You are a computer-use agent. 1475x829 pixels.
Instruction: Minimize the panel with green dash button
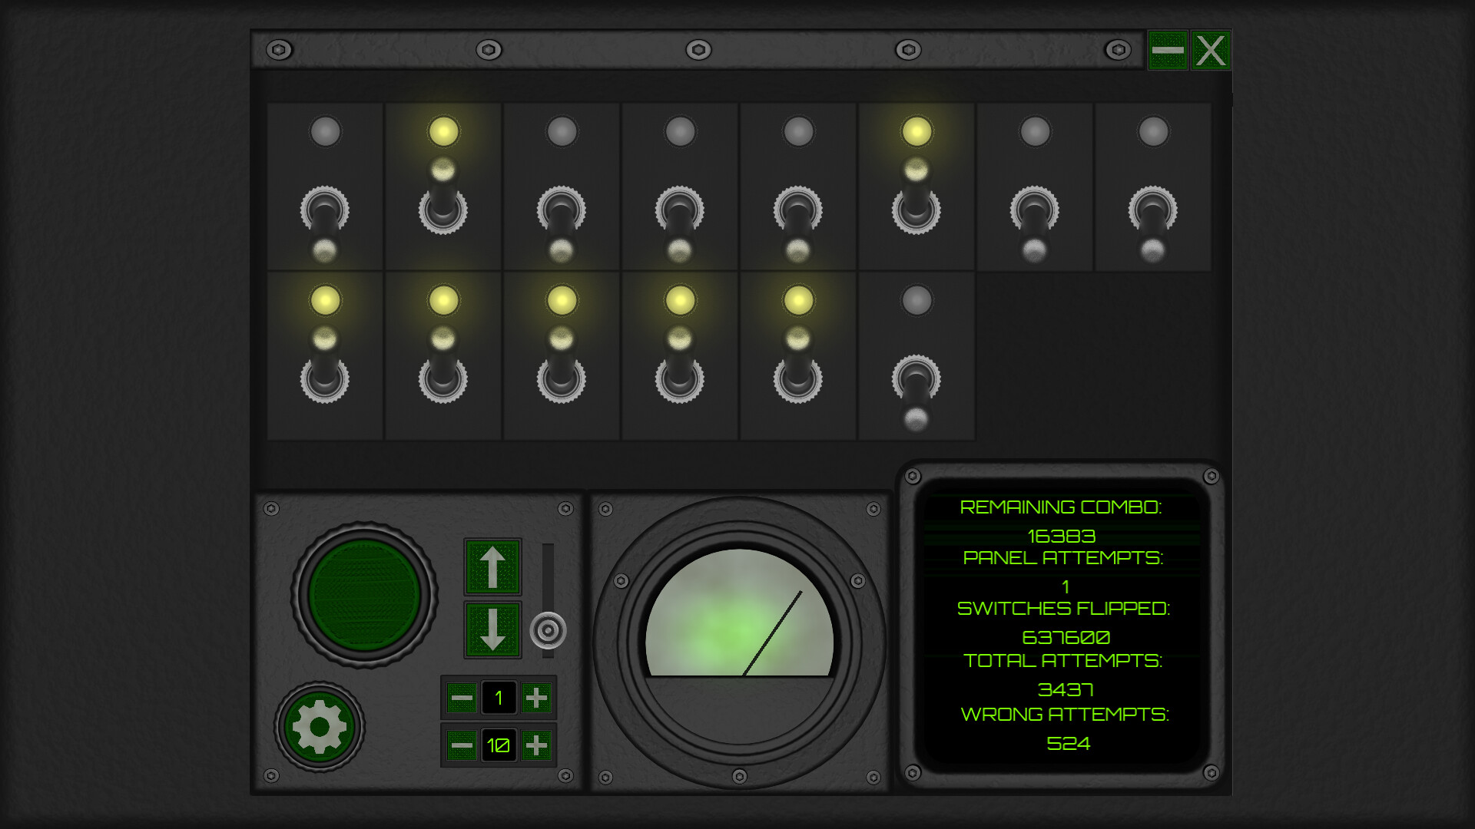pos(1168,51)
